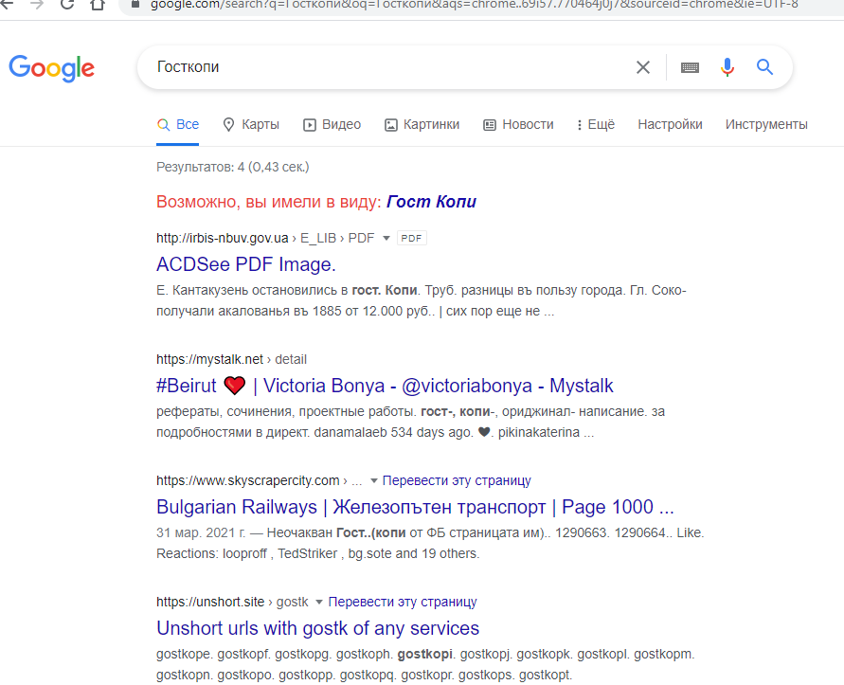
Task: Expand arrow next to skyscrapercity.com URL
Action: point(373,480)
